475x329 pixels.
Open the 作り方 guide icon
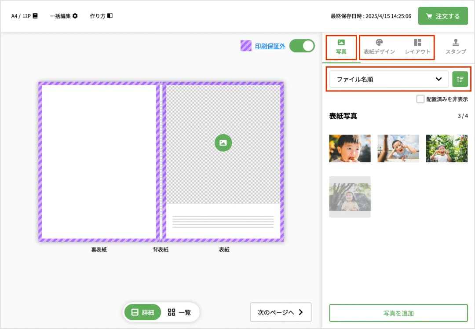101,15
